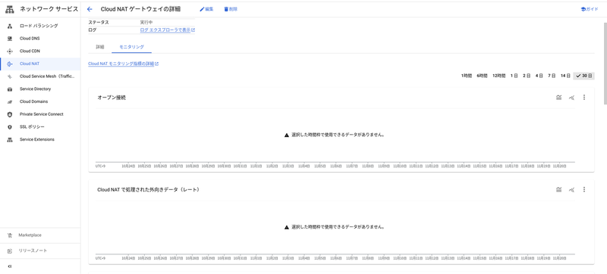Image resolution: width=607 pixels, height=274 pixels.
Task: Click the Cloud NAT sidebar icon
Action: pyautogui.click(x=10, y=64)
